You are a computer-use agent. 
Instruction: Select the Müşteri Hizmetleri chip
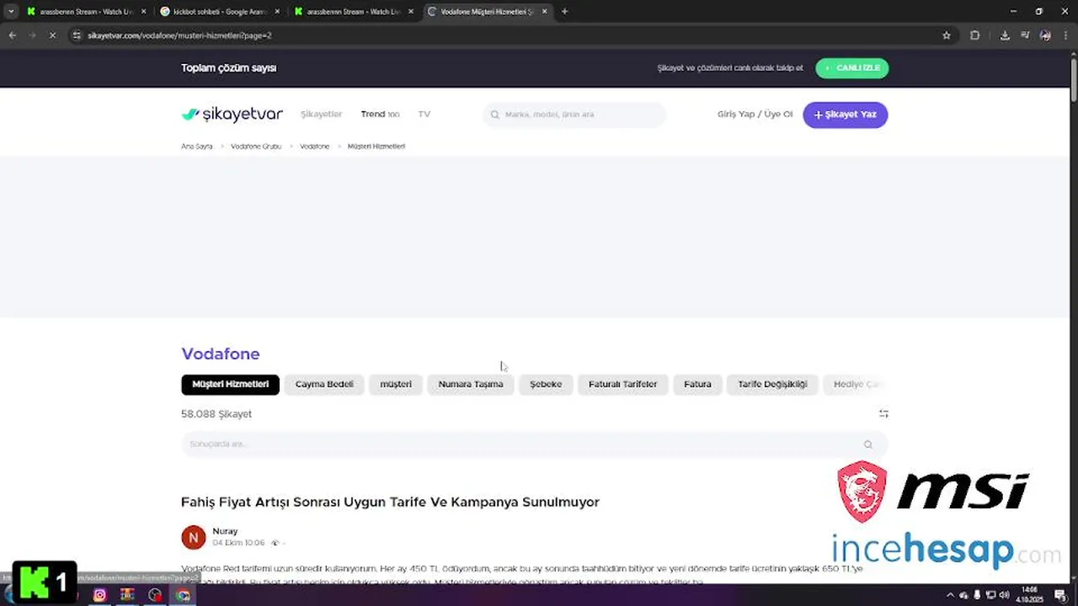point(230,384)
